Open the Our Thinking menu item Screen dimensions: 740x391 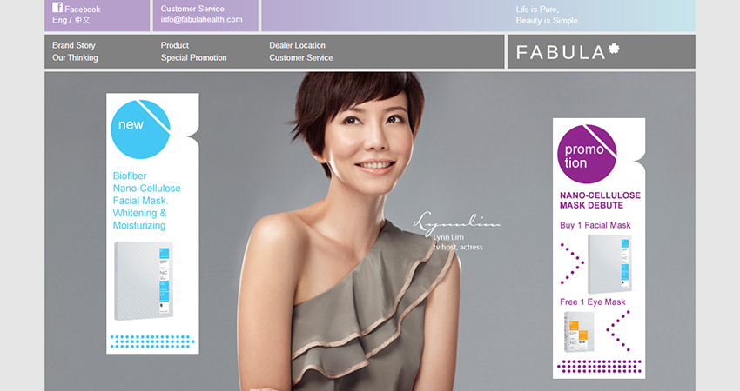75,57
